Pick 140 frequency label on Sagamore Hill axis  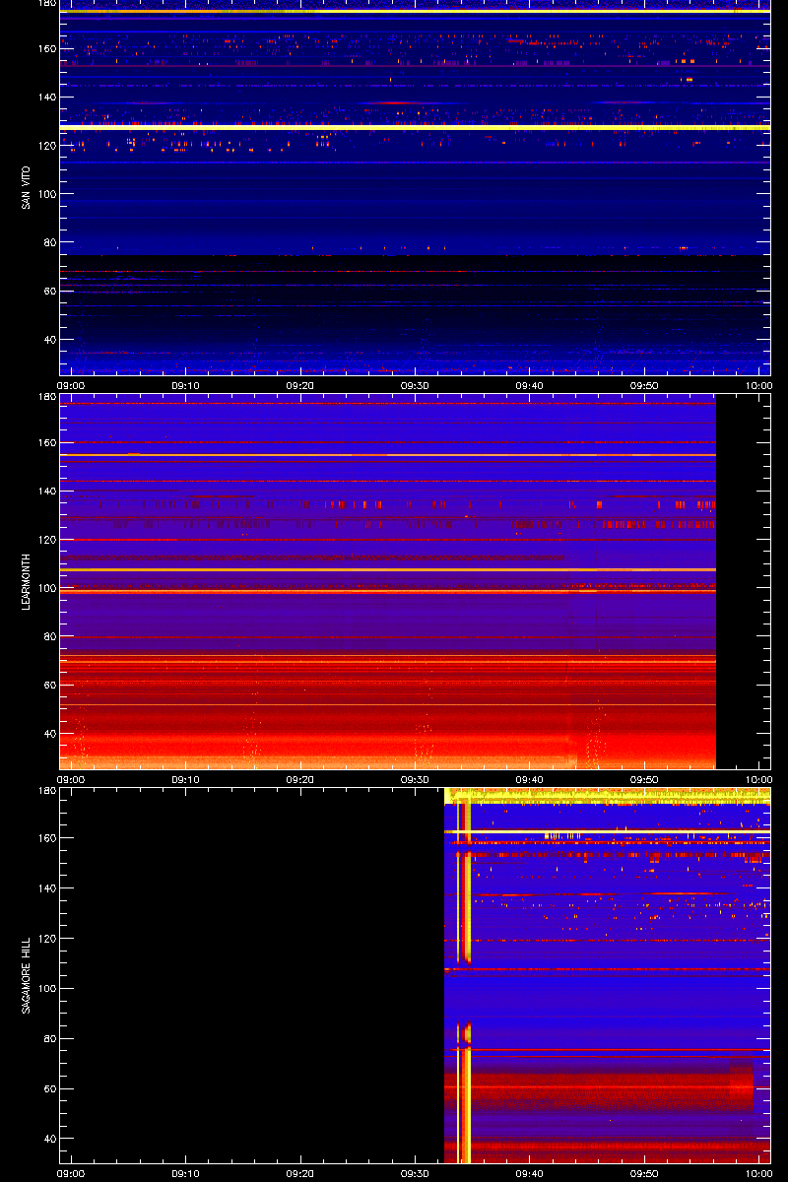45,888
